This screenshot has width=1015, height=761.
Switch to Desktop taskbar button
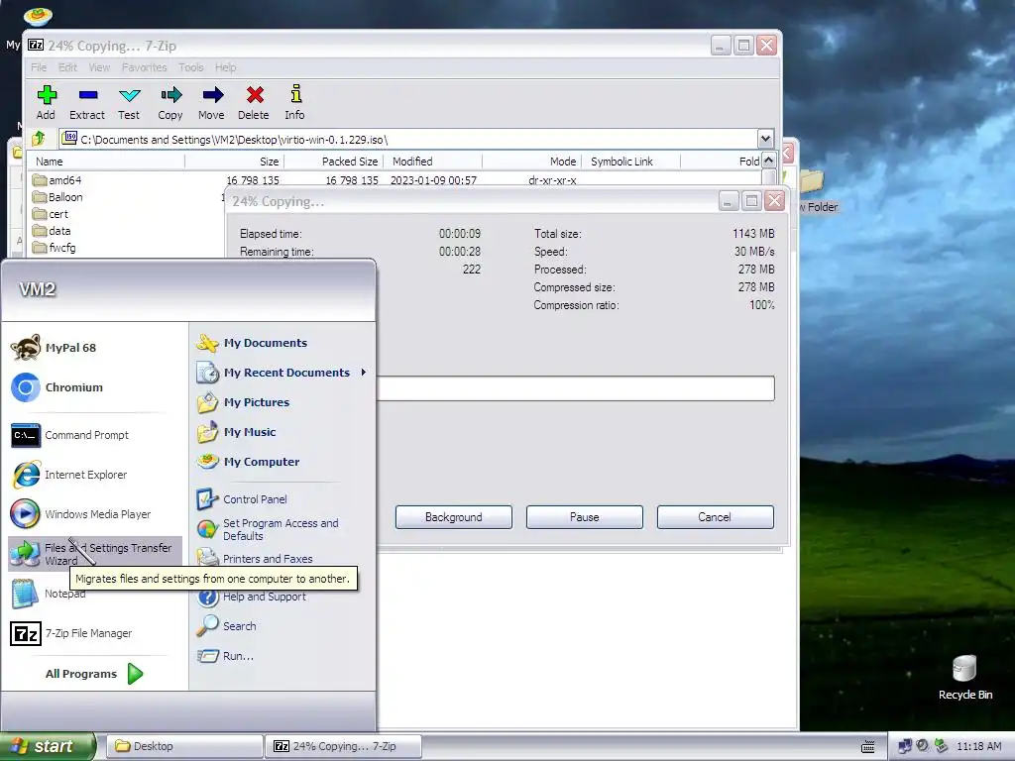[x=184, y=746]
